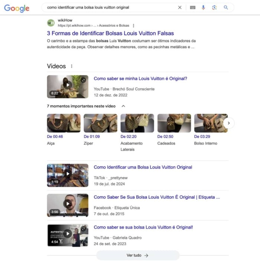The width and height of the screenshot is (260, 267).
Task: Click the magnifying glass search button
Action: tap(226, 7)
